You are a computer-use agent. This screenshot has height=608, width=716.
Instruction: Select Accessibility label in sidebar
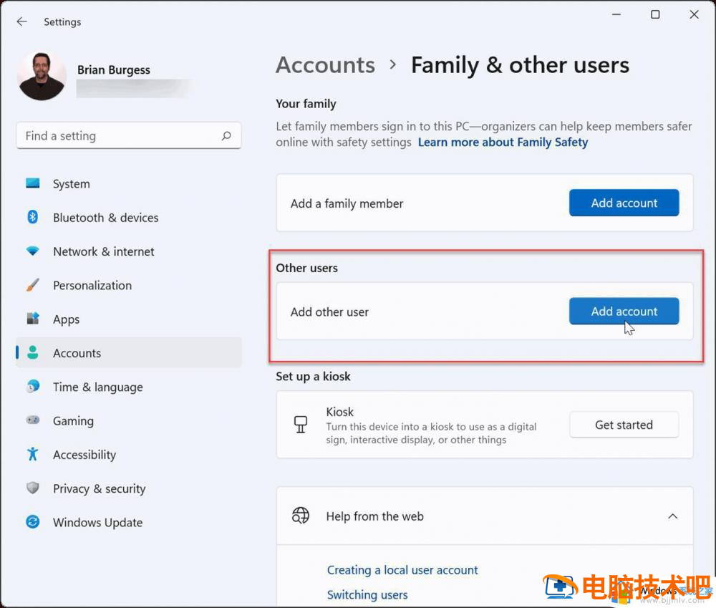click(84, 455)
